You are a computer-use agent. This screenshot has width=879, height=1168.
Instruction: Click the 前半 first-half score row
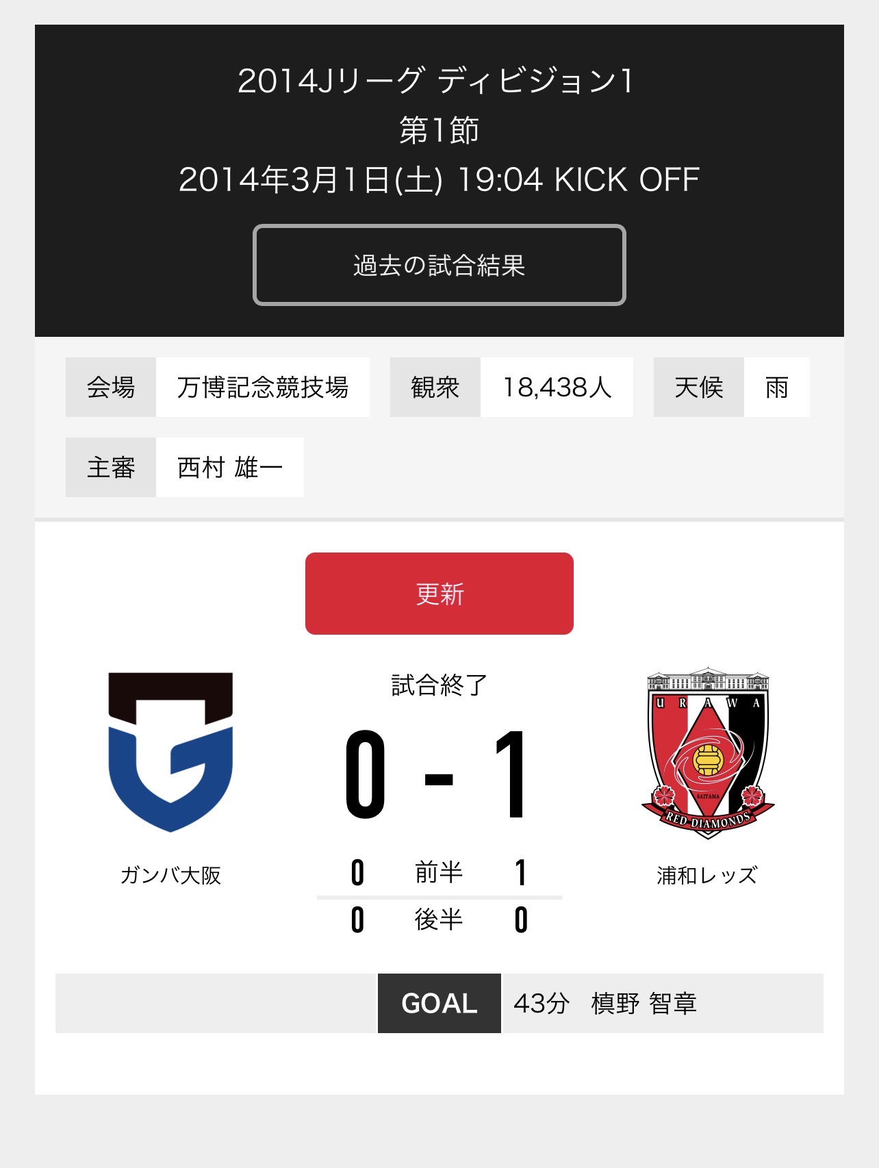[x=439, y=873]
